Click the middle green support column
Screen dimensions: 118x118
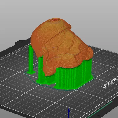(x=41, y=69)
